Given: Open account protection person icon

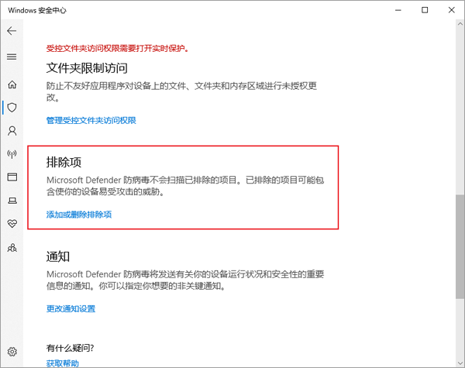Looking at the screenshot, I should click(x=12, y=130).
